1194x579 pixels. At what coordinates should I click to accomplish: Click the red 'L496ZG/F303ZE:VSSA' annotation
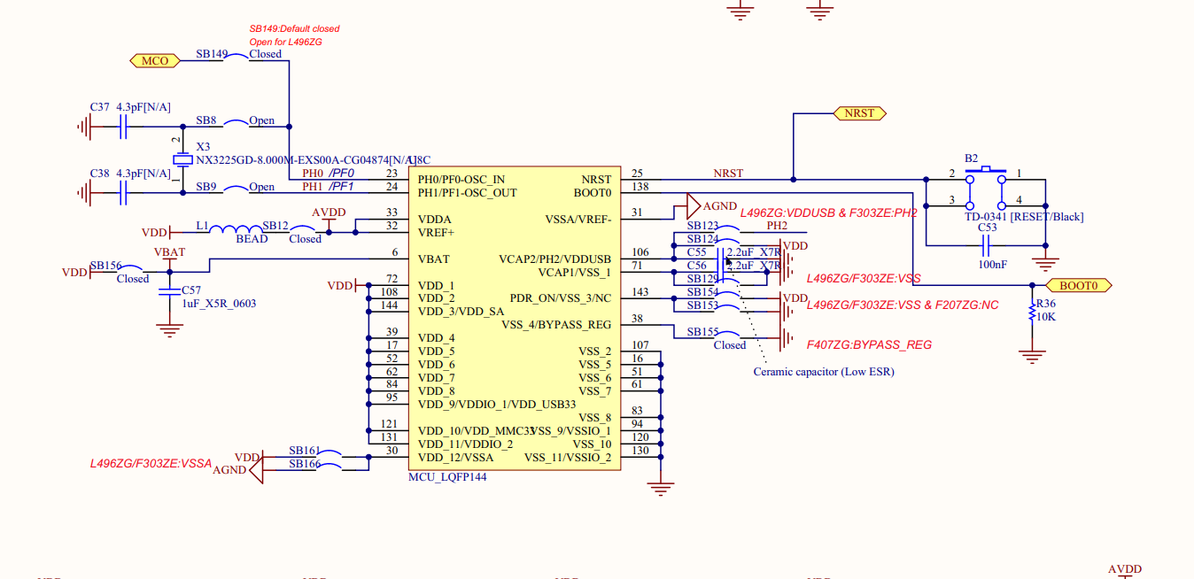[151, 463]
